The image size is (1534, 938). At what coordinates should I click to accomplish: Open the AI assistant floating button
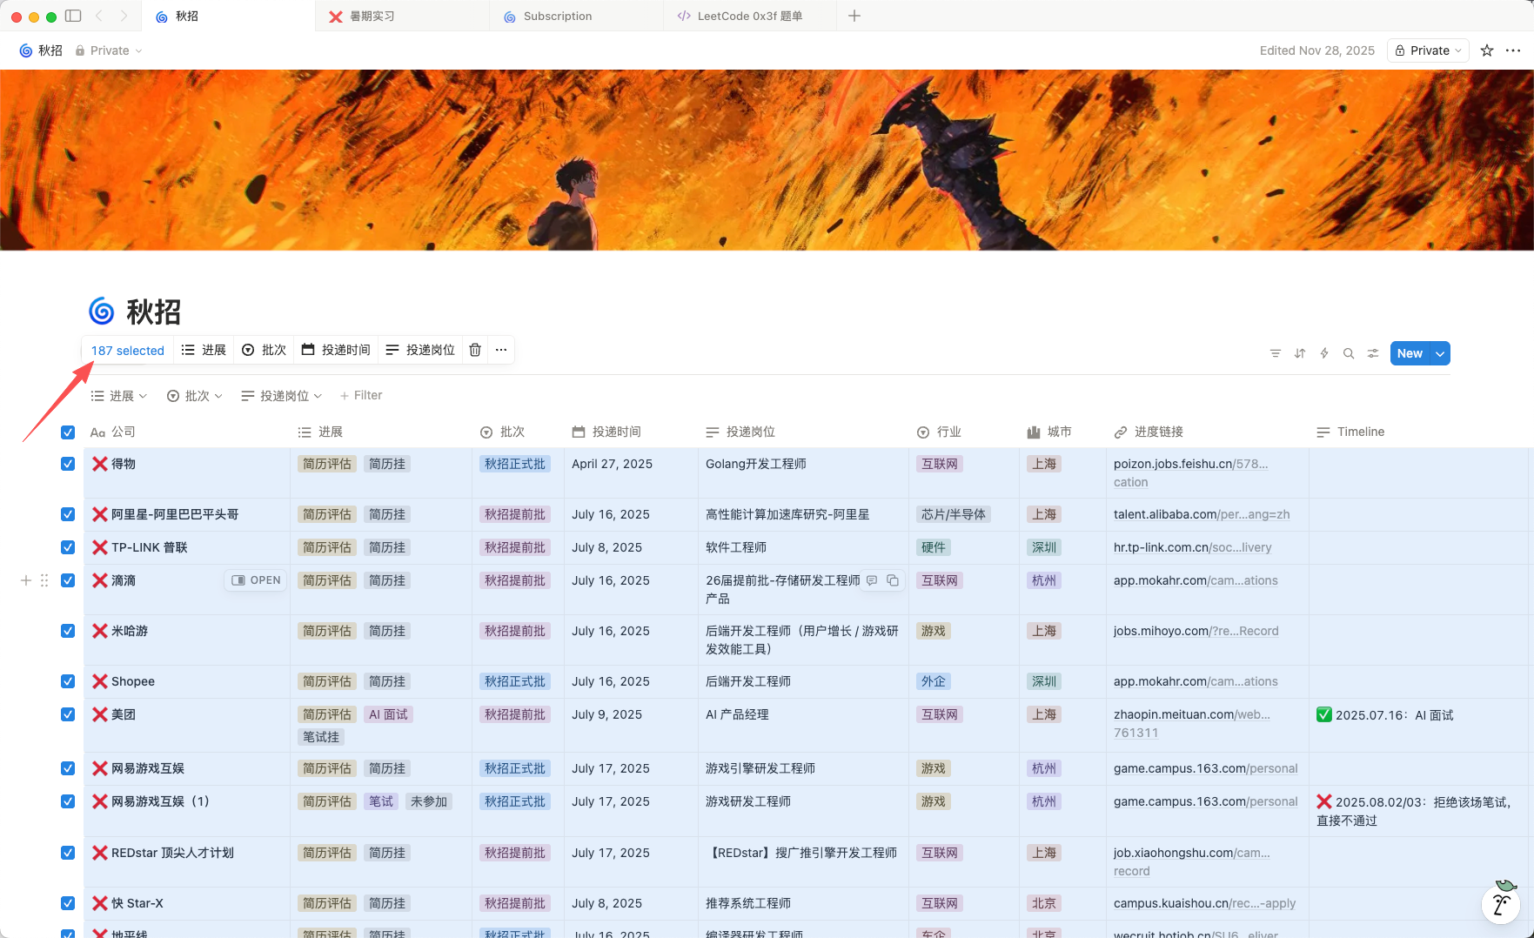[1501, 903]
